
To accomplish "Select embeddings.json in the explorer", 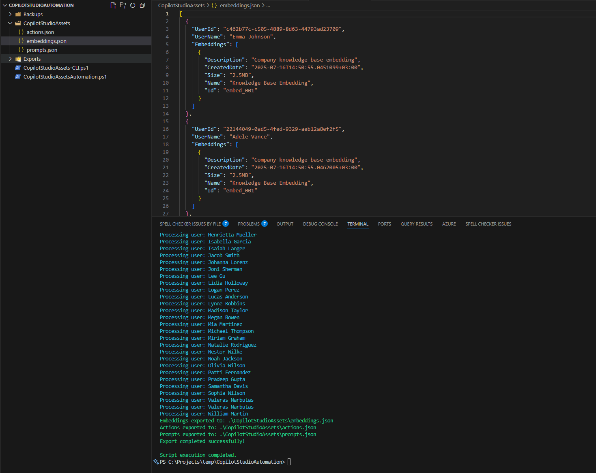I will [76, 41].
